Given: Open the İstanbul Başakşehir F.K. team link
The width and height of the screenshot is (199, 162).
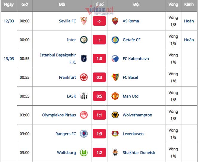Looking at the screenshot, I should click(x=58, y=58).
